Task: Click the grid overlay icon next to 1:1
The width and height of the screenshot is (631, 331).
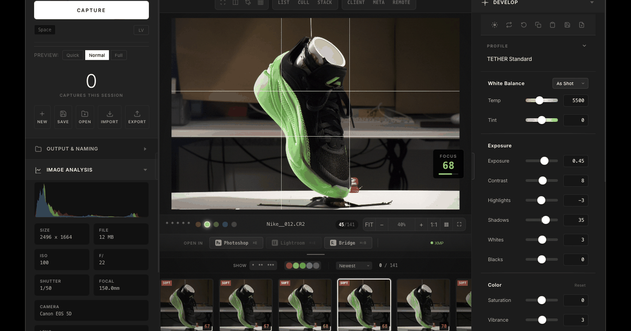Action: [446, 225]
